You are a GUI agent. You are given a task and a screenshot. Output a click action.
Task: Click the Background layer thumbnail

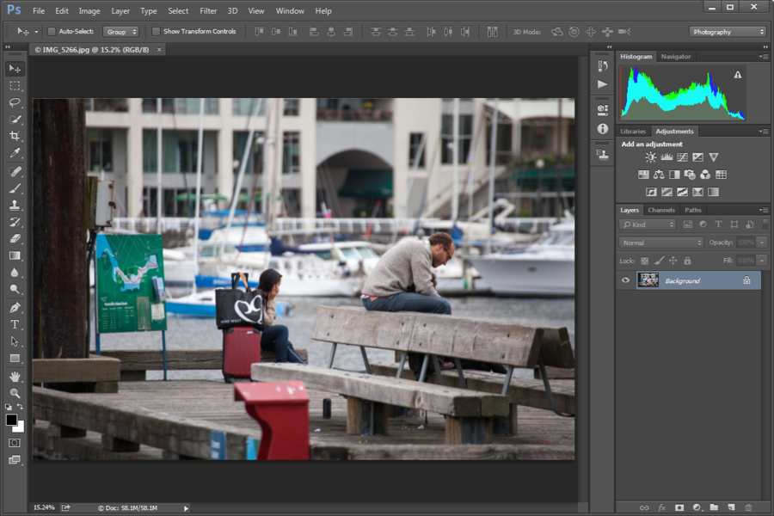[x=648, y=280]
